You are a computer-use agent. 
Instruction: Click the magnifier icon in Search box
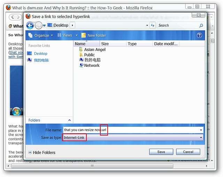[201, 25]
